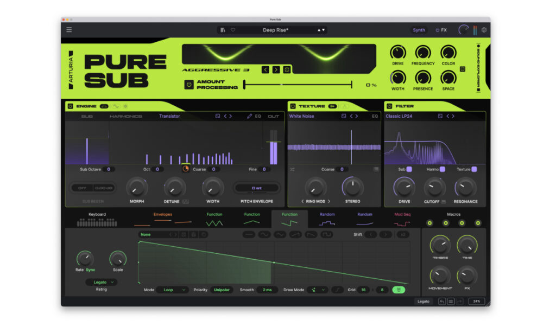
Task: Click the Grid 16 value field
Action: coord(363,290)
